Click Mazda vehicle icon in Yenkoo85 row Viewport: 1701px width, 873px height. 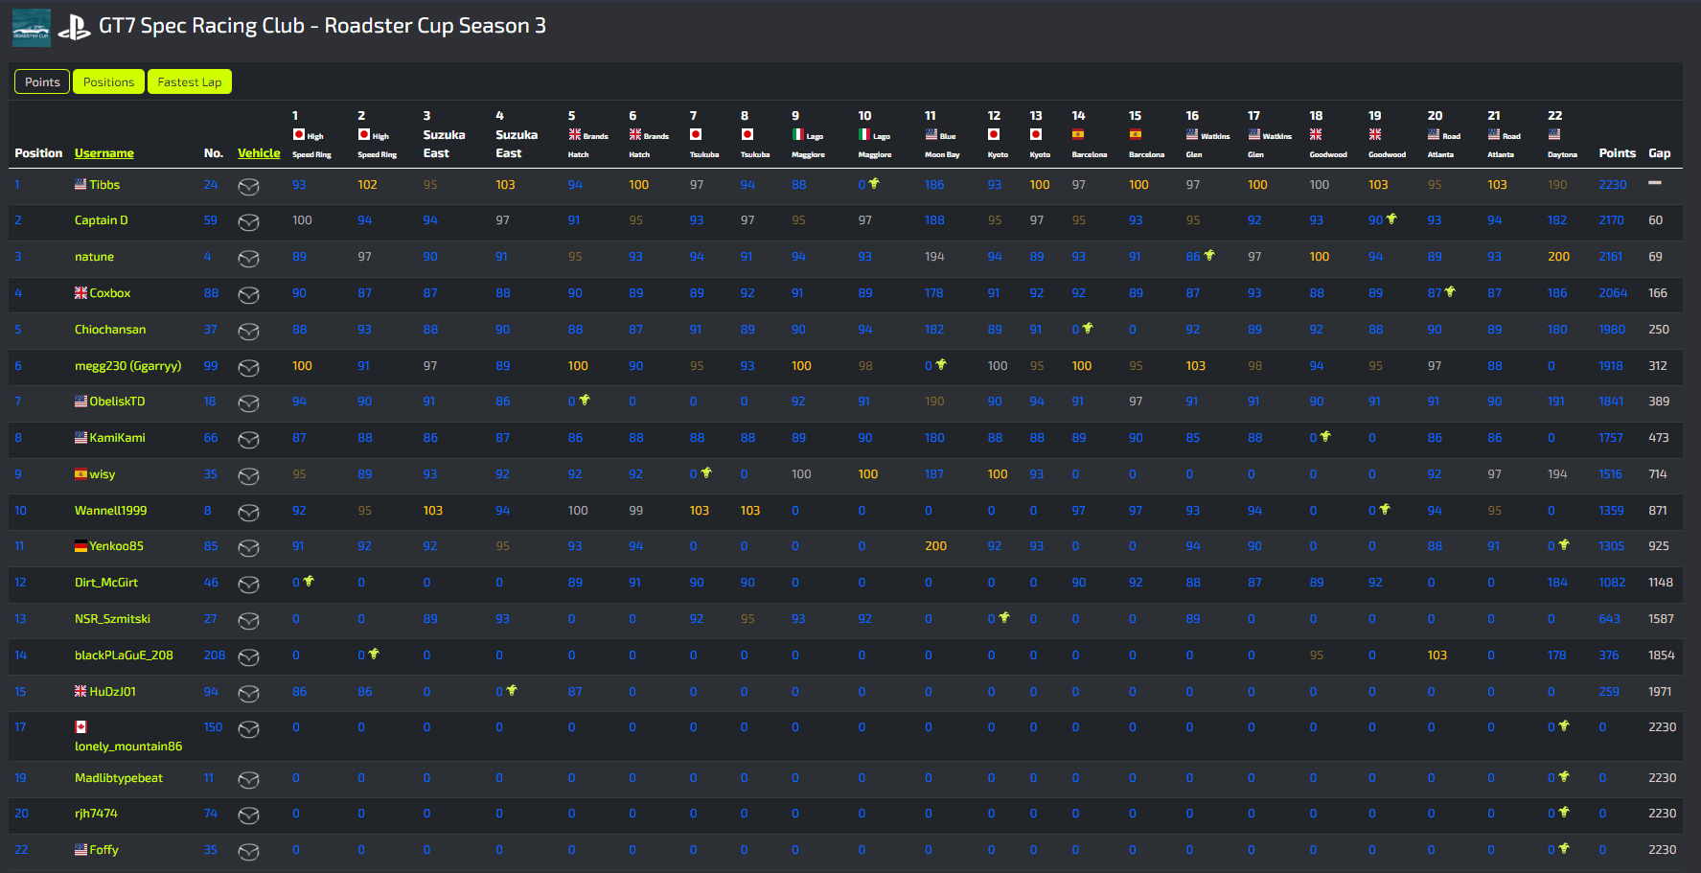249,548
